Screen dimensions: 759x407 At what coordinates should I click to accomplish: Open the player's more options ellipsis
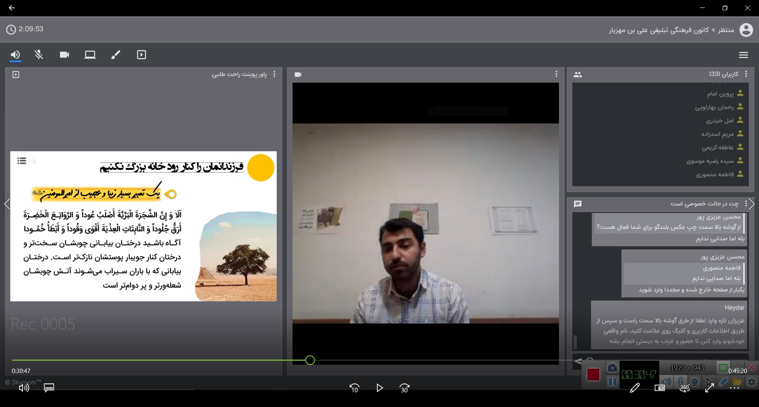[734, 388]
